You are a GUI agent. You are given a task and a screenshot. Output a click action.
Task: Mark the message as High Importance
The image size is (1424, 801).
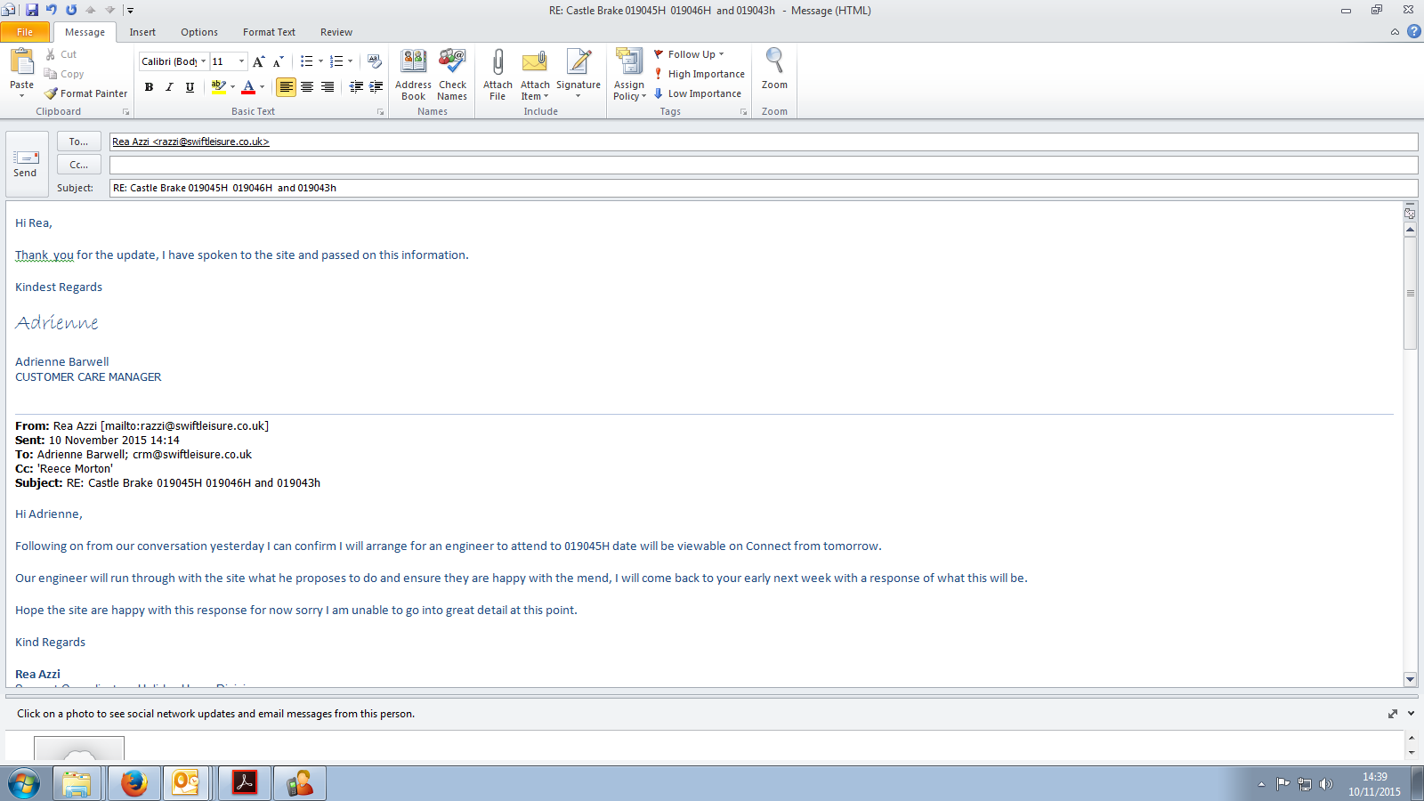(x=699, y=74)
